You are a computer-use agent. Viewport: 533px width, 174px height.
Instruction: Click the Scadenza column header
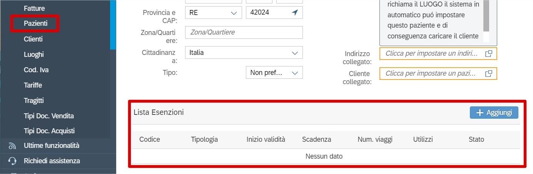(316, 139)
